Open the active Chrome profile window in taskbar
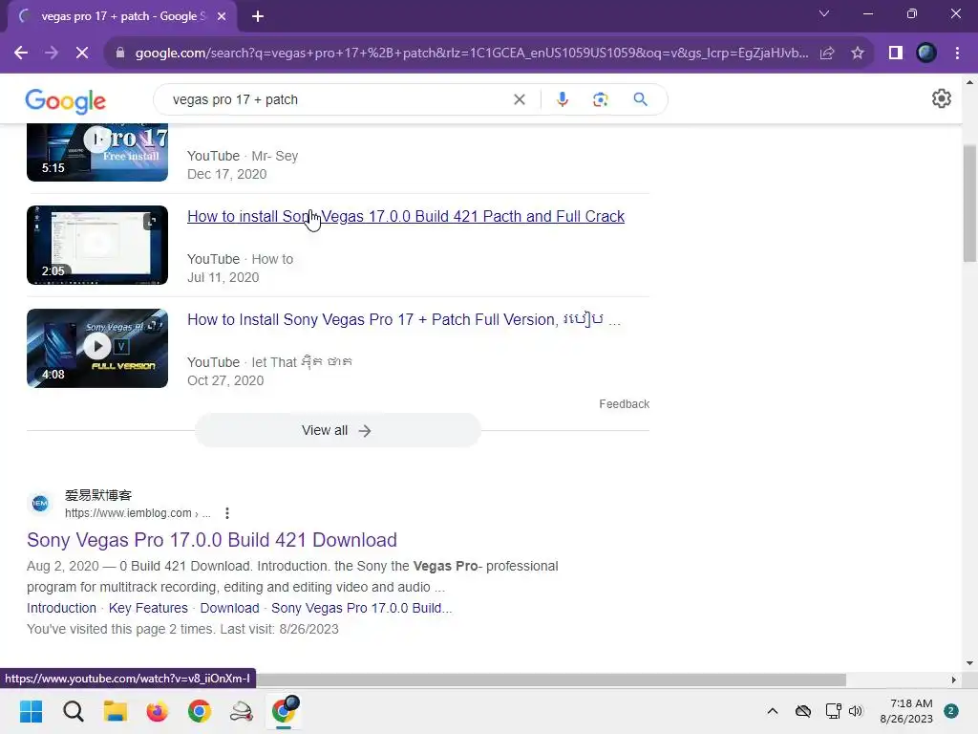The image size is (978, 734). coord(285,711)
